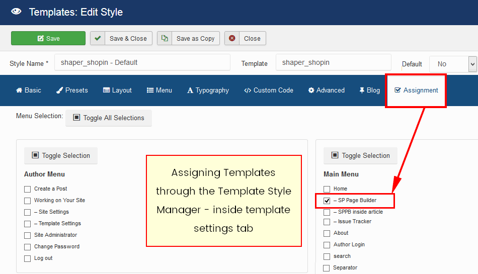Click the Advanced gear icon

point(311,90)
